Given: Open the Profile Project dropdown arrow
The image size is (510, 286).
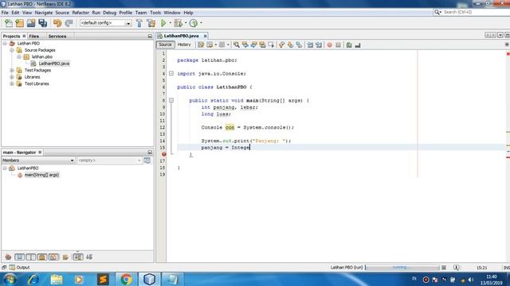Looking at the screenshot, I should (x=201, y=23).
